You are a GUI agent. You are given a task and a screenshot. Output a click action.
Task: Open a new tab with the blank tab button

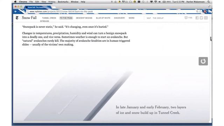[x=54, y=7]
